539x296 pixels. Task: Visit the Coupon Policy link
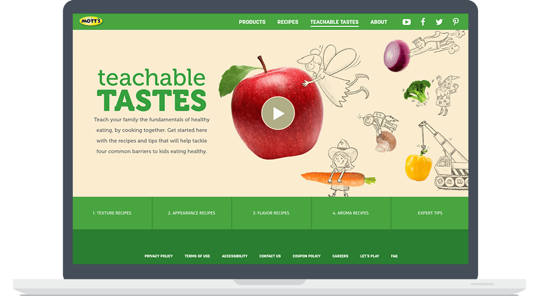pos(307,256)
